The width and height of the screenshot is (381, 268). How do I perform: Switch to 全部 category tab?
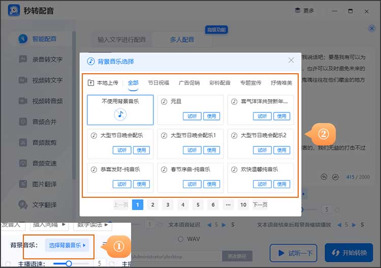(x=133, y=83)
